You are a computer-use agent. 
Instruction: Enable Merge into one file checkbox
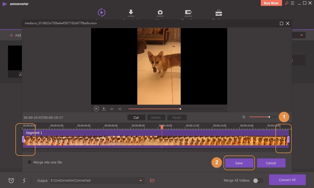(x=30, y=162)
